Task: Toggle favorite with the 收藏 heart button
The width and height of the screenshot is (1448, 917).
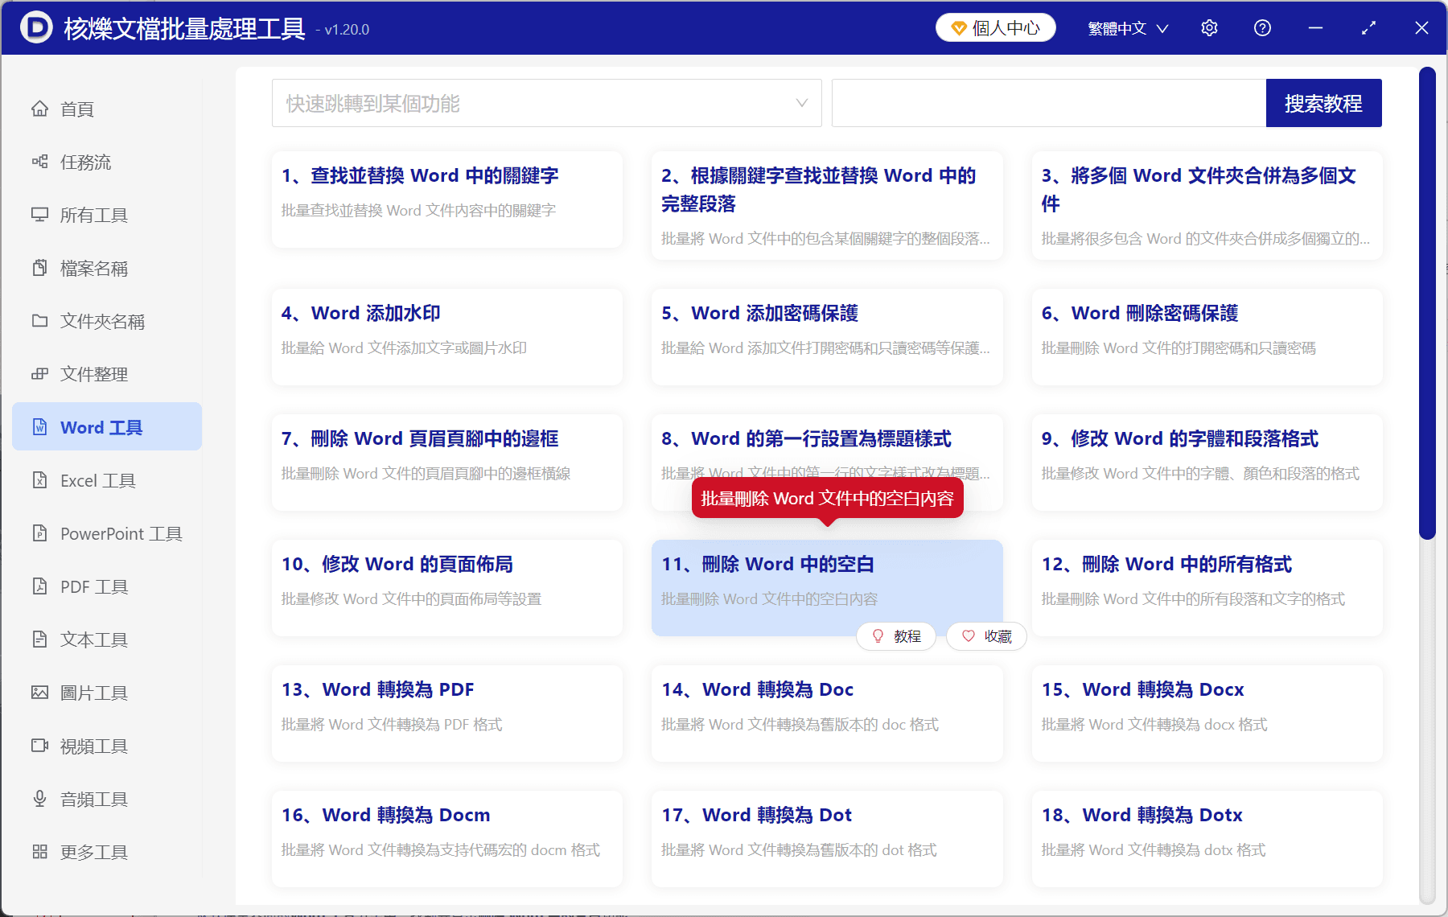Action: click(x=985, y=636)
